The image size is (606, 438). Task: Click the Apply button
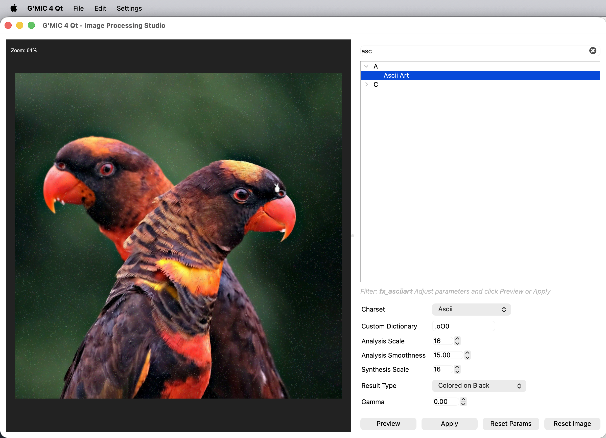pyautogui.click(x=449, y=424)
